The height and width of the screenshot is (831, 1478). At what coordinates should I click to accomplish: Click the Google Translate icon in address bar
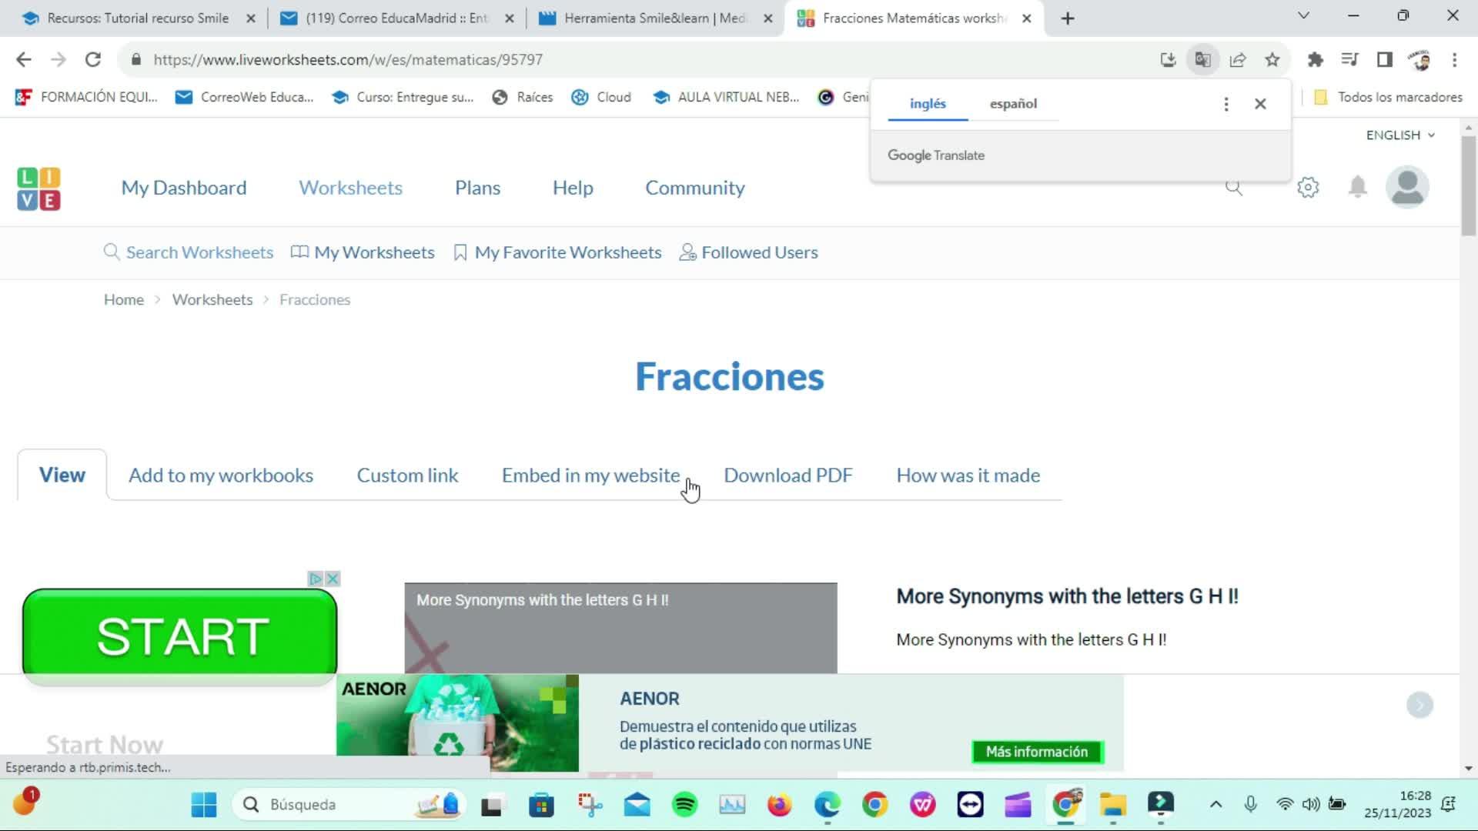click(x=1202, y=59)
